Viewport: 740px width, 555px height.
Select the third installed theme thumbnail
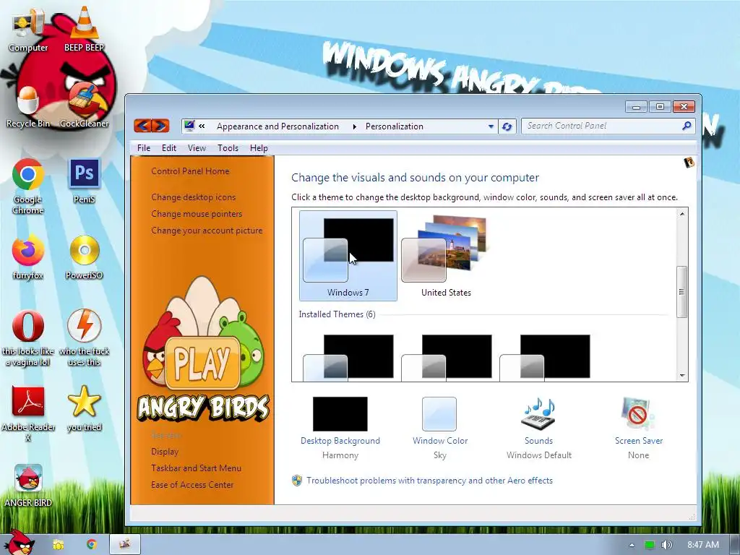[545, 357]
